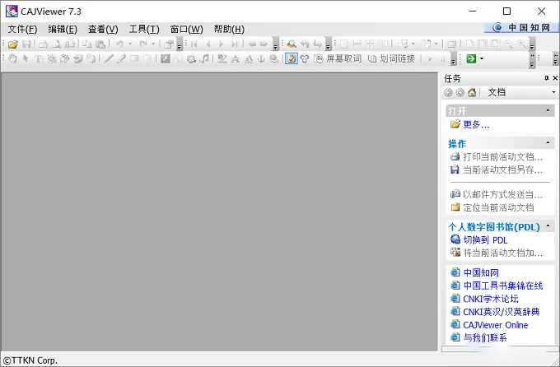
Task: Click the Undo curved arrow icon
Action: (119, 44)
